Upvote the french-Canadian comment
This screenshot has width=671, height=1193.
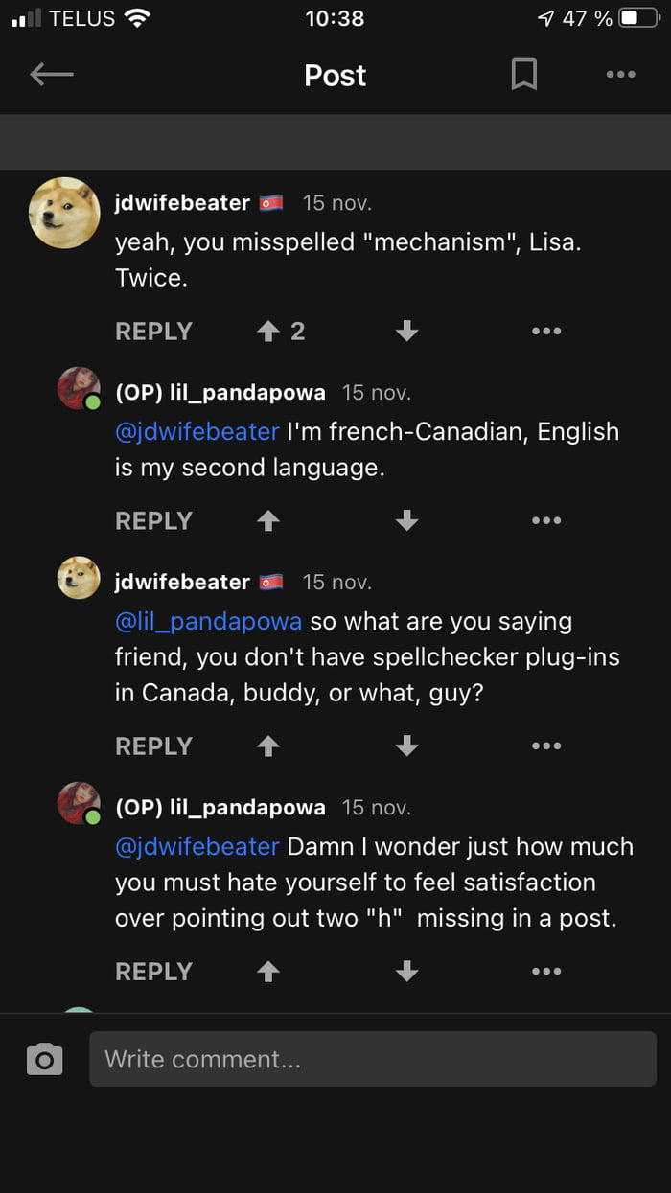coord(268,521)
